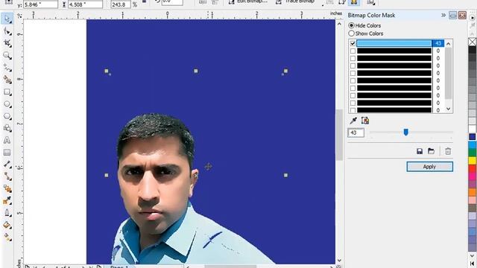Select the Show Colors radio button
Image resolution: width=477 pixels, height=268 pixels.
351,33
